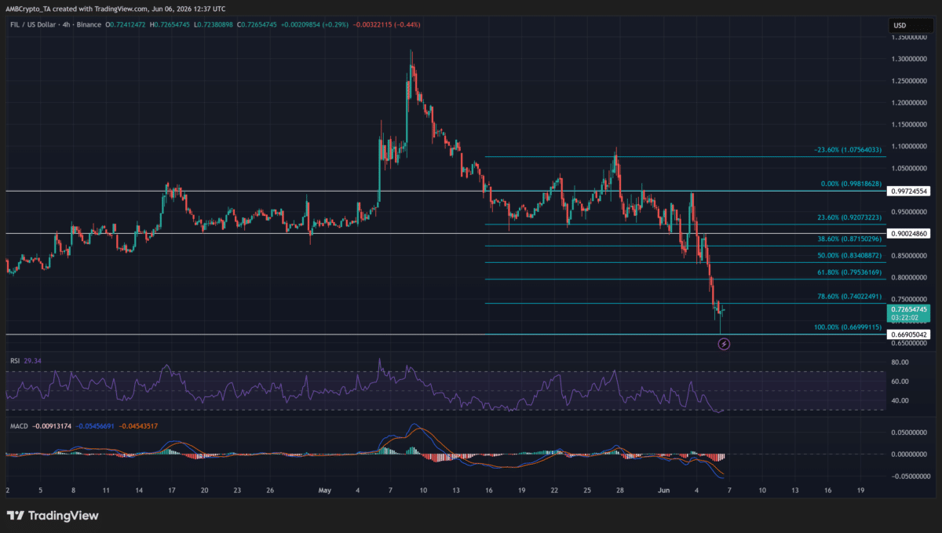Click the AMBCrypto_TA attribution text
Viewport: 942px width, 533px height.
click(30, 9)
